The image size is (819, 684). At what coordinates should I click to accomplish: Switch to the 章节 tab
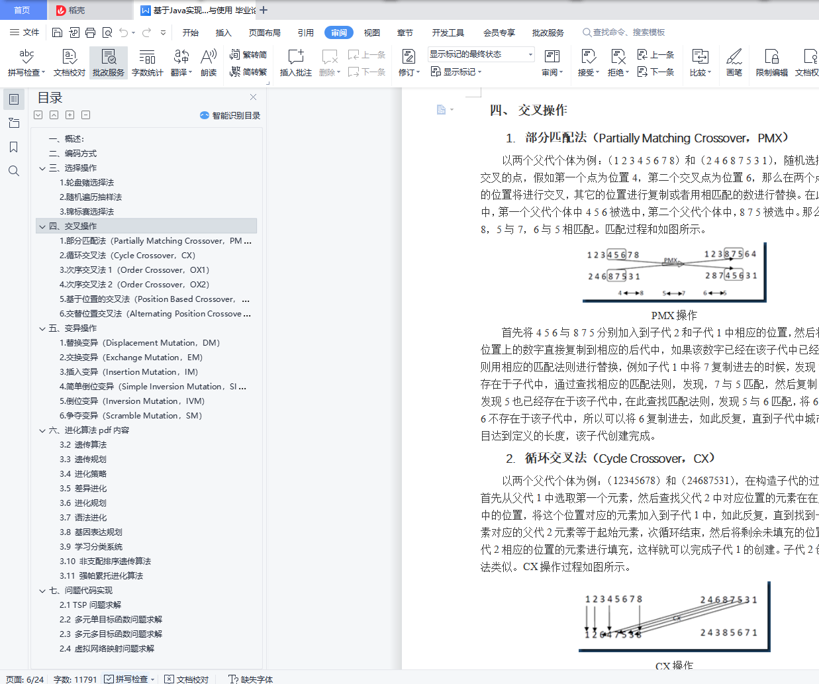click(x=405, y=32)
